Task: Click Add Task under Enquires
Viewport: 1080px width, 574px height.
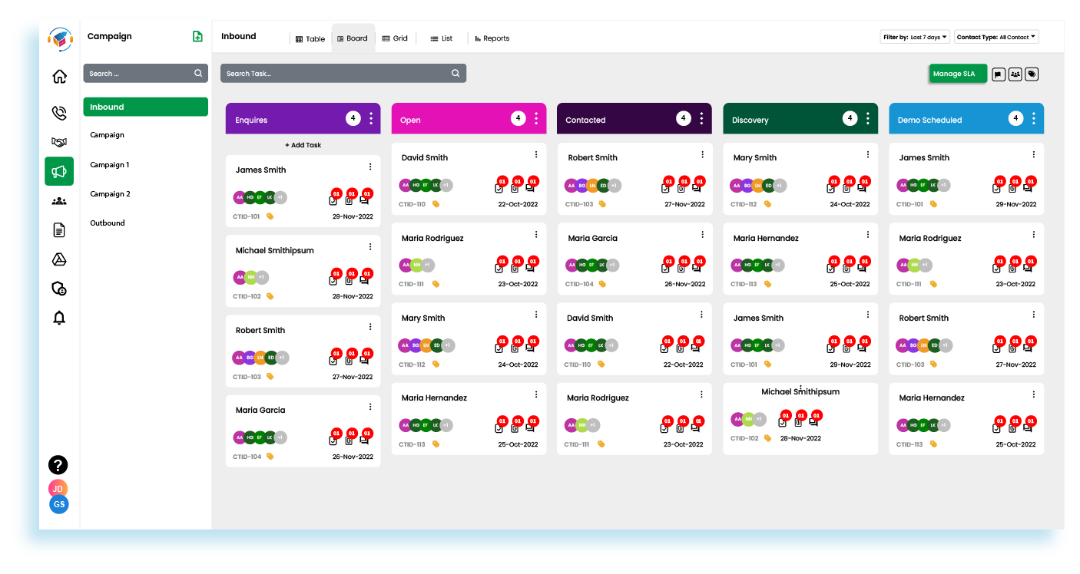Action: click(303, 145)
